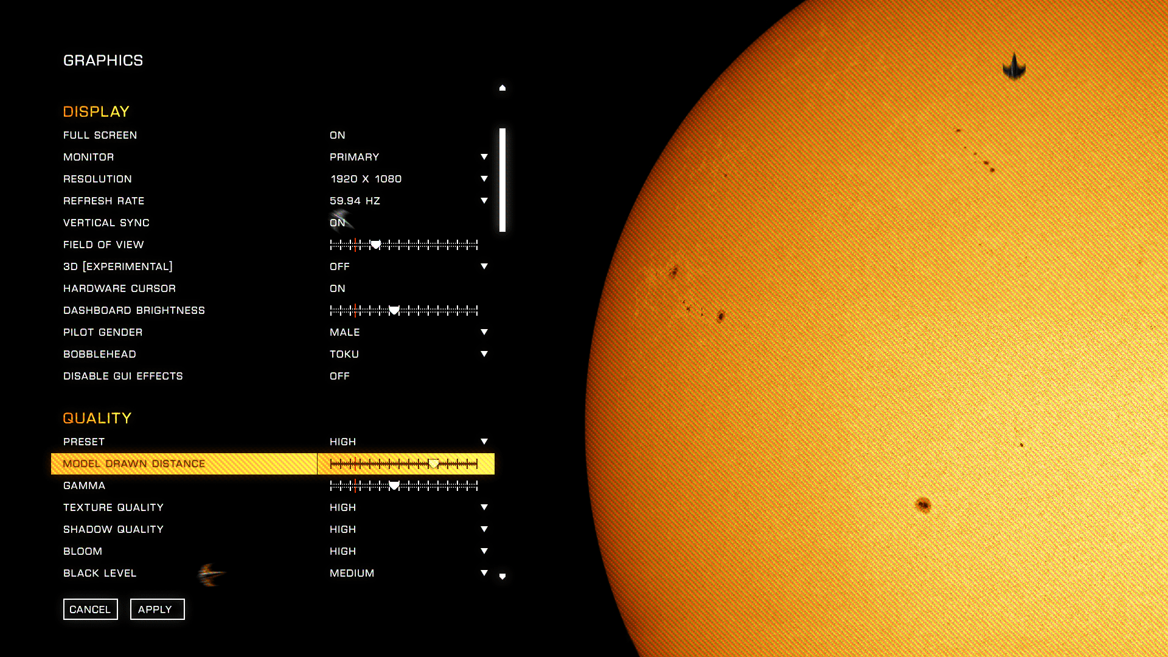Select the Full Screen setting label
Viewport: 1168px width, 657px height.
tap(100, 135)
